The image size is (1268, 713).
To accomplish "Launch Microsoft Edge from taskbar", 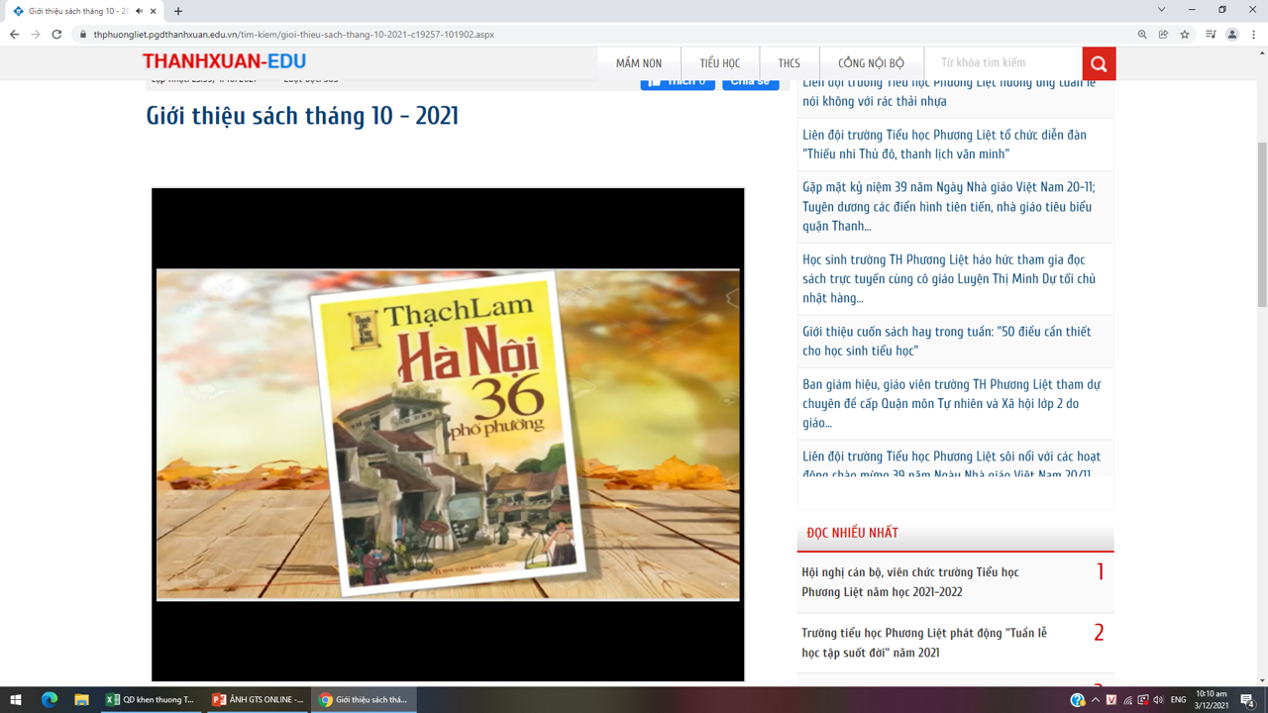I will point(49,700).
